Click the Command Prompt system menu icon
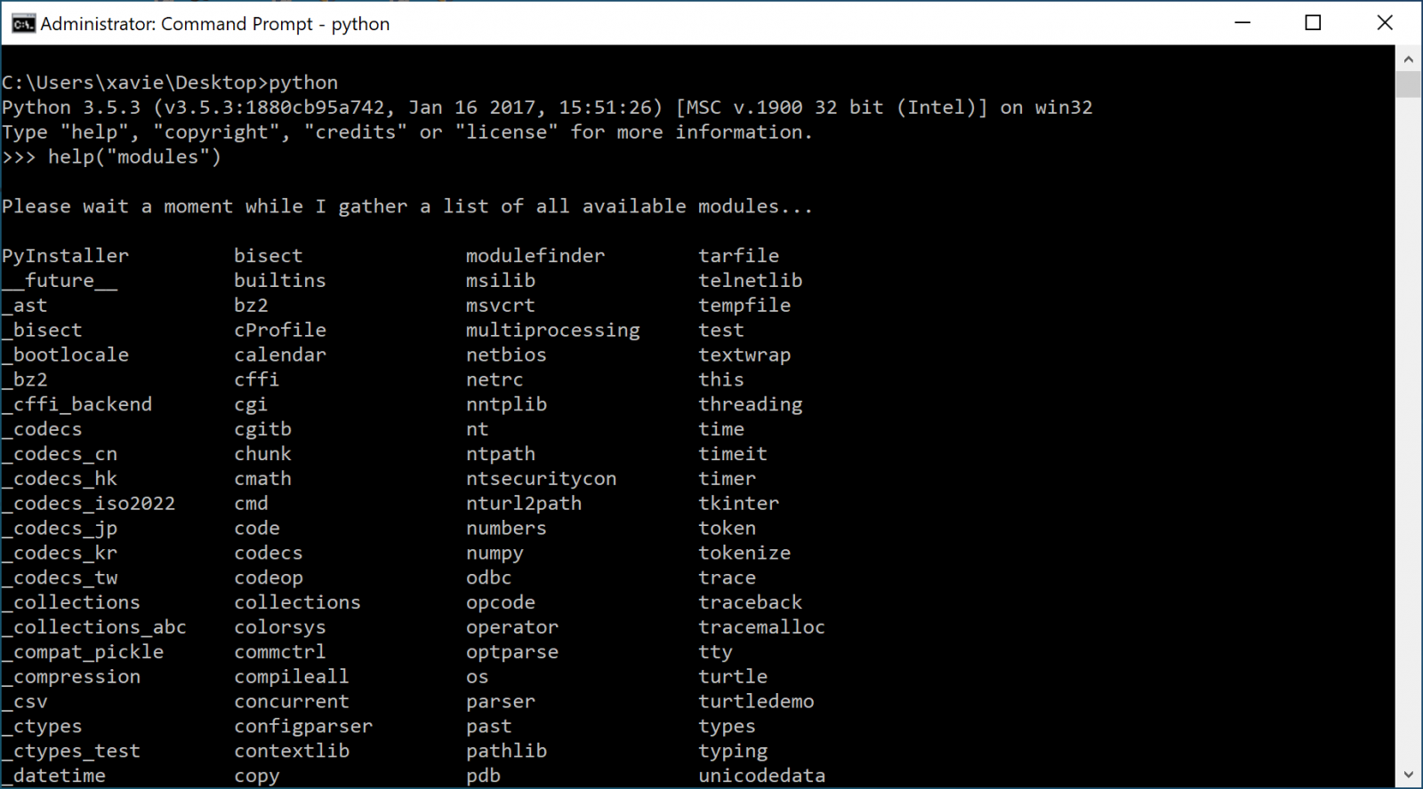 (x=23, y=24)
